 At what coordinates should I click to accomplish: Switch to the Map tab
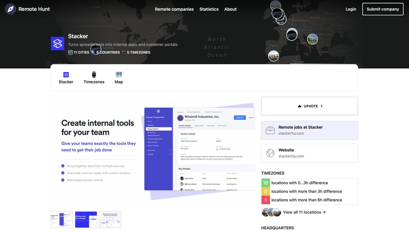(119, 78)
